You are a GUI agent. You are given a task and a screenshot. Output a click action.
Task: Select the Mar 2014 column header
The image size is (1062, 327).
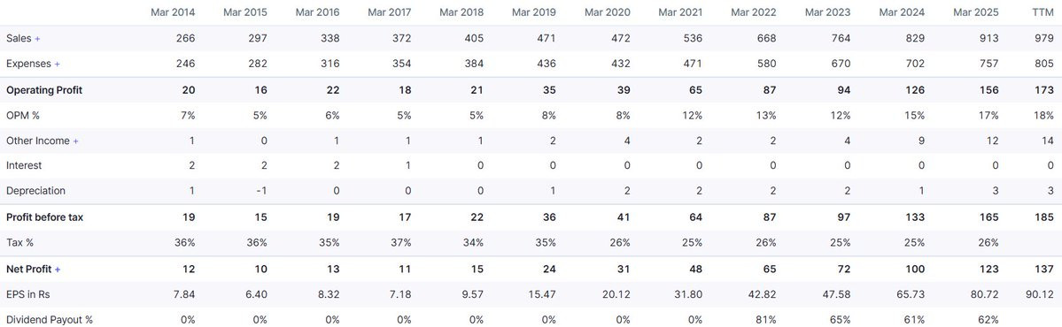point(173,13)
